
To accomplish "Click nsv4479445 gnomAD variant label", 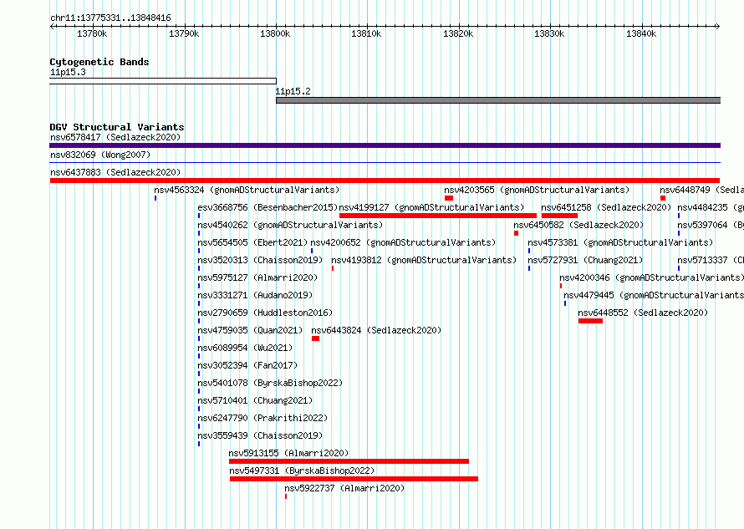I will (654, 295).
